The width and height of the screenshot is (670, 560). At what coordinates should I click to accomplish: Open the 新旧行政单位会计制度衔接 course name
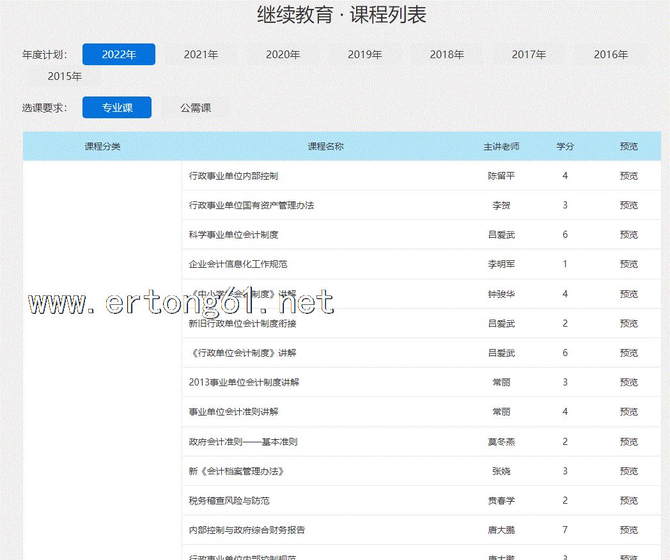point(242,323)
